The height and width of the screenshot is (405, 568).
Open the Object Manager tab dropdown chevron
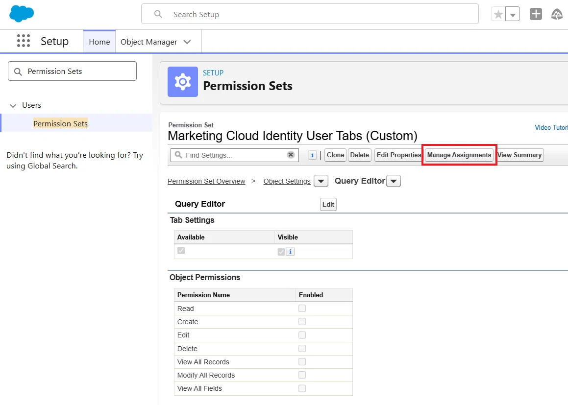(x=187, y=42)
